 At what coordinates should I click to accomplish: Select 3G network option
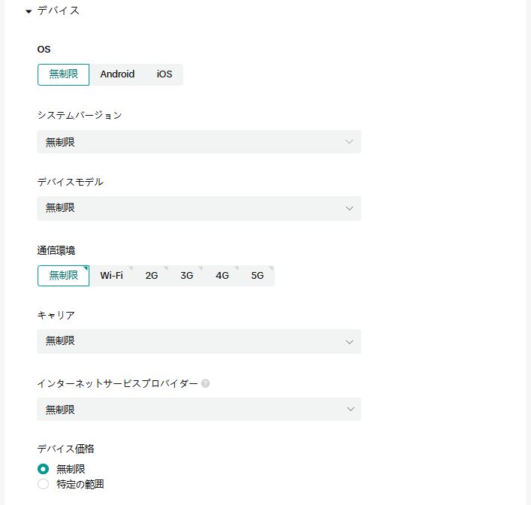187,276
